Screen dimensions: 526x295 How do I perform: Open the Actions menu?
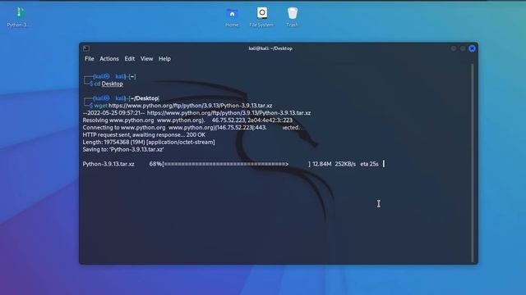click(x=109, y=59)
